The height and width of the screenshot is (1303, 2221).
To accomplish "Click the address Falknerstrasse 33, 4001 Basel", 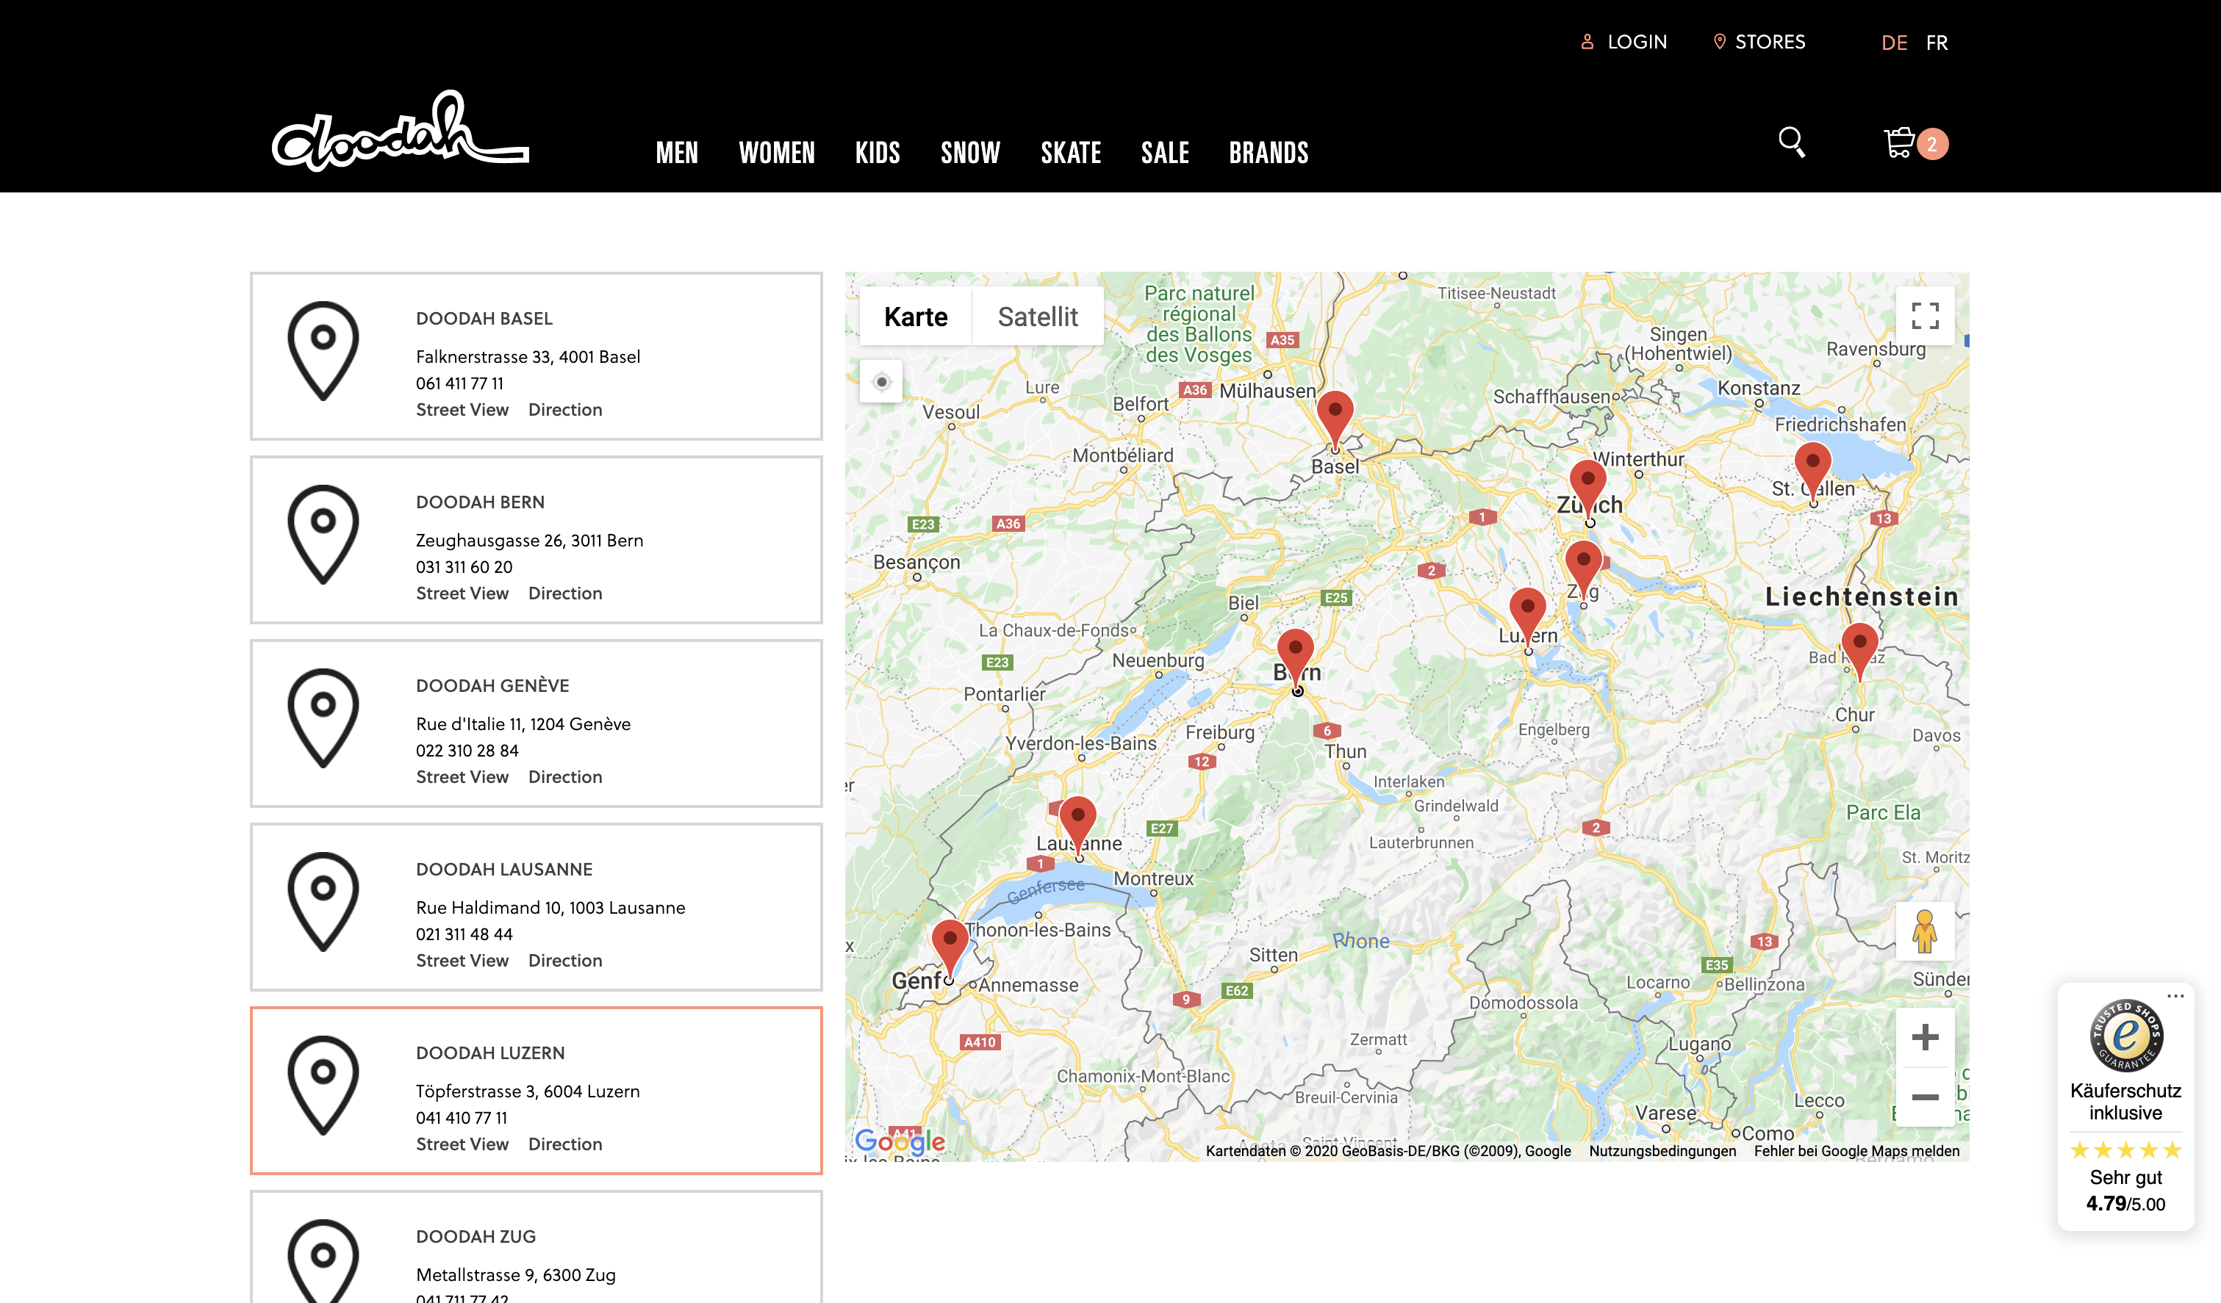I will [528, 357].
